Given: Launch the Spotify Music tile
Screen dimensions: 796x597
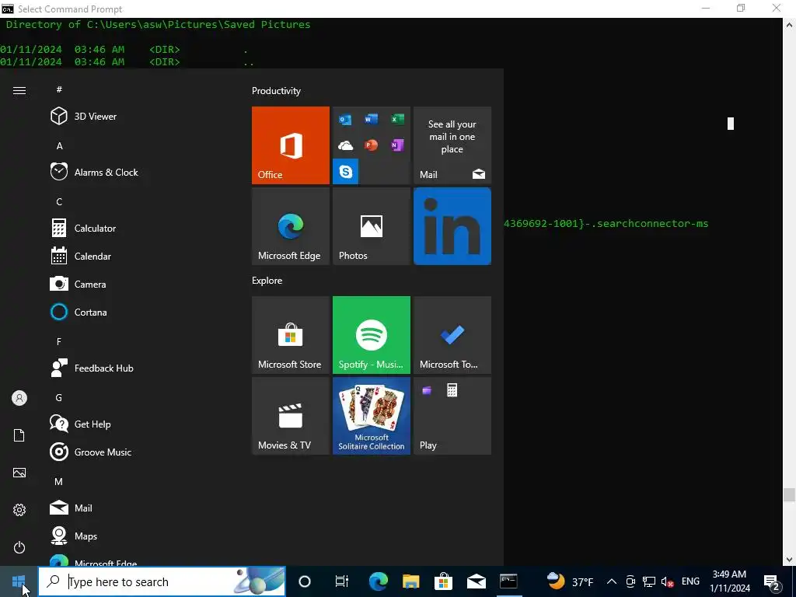Looking at the screenshot, I should (372, 335).
